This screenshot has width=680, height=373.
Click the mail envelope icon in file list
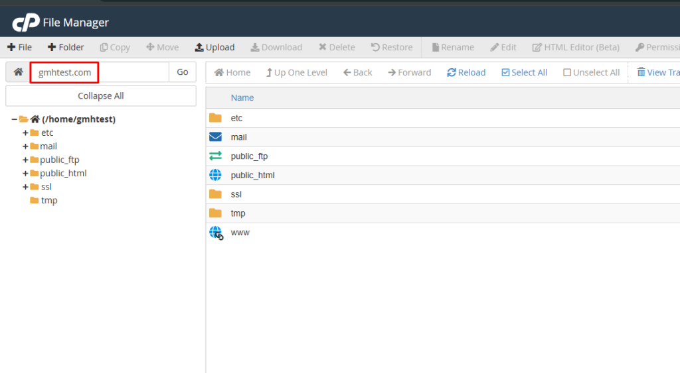tap(215, 137)
